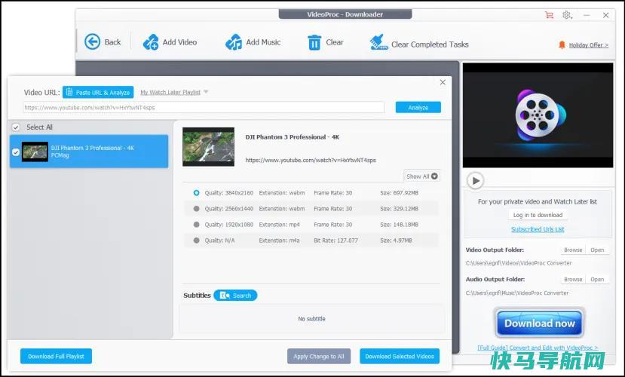
Task: Click Download Full Playlist button
Action: click(57, 357)
